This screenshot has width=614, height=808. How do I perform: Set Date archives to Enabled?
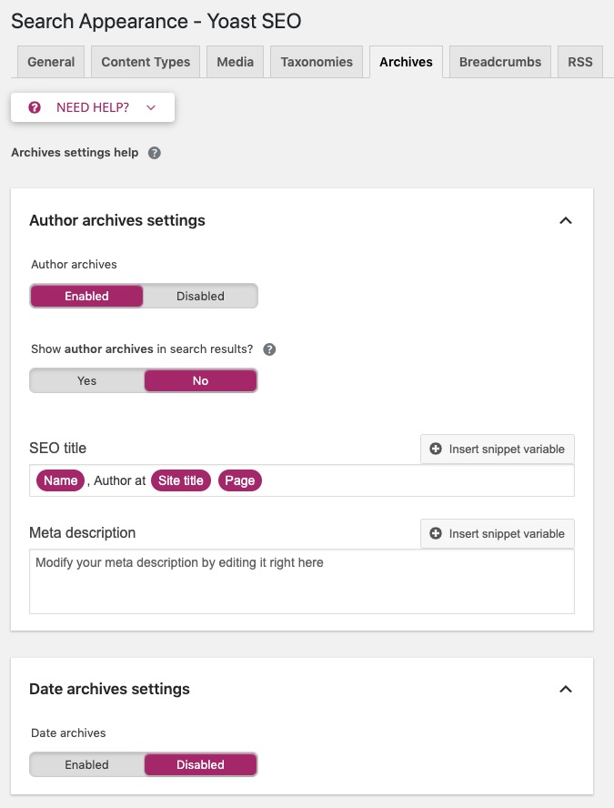[x=86, y=764]
